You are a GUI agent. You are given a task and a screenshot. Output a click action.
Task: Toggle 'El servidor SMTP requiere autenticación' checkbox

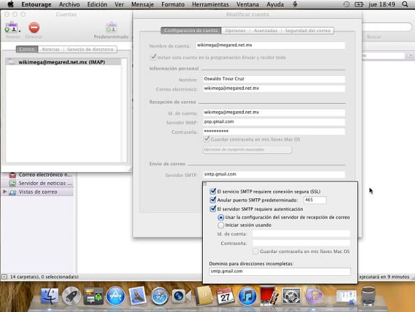(x=213, y=209)
